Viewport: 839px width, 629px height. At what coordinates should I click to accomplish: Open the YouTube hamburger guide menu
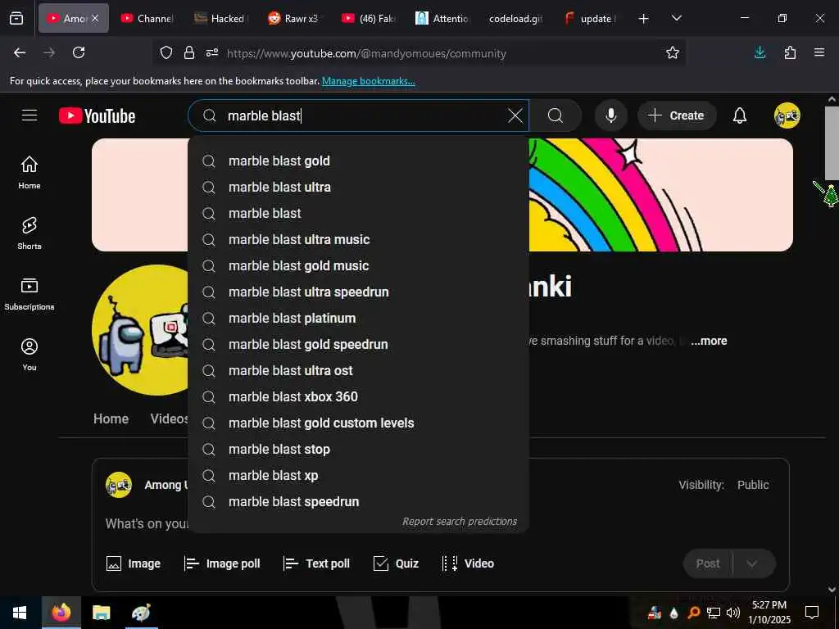tap(29, 115)
